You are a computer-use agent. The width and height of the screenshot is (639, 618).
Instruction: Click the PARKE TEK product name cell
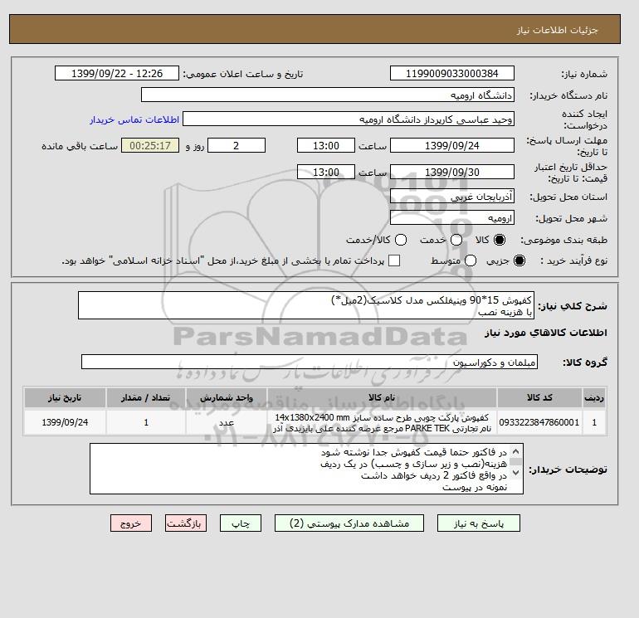[x=382, y=423]
